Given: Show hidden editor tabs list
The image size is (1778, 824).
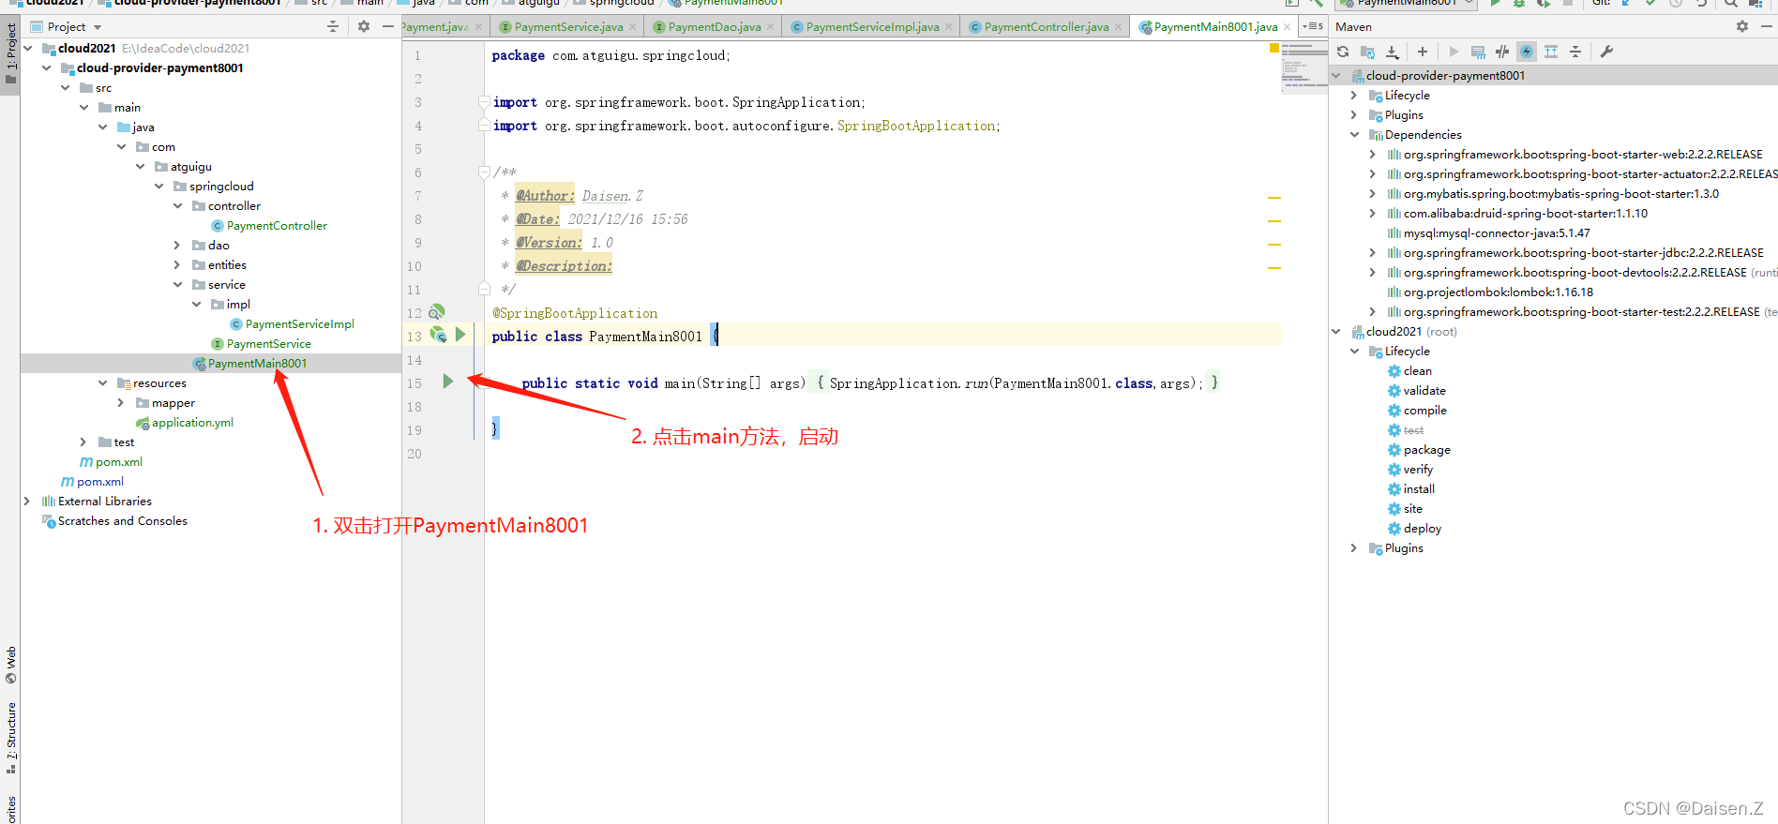Looking at the screenshot, I should click(x=1313, y=26).
